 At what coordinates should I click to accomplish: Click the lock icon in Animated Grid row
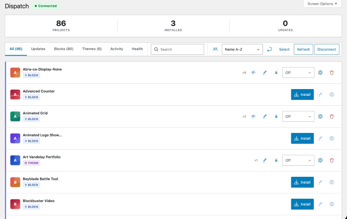point(276,116)
